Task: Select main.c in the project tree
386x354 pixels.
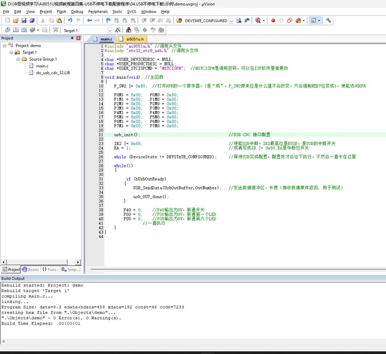Action: [42, 66]
